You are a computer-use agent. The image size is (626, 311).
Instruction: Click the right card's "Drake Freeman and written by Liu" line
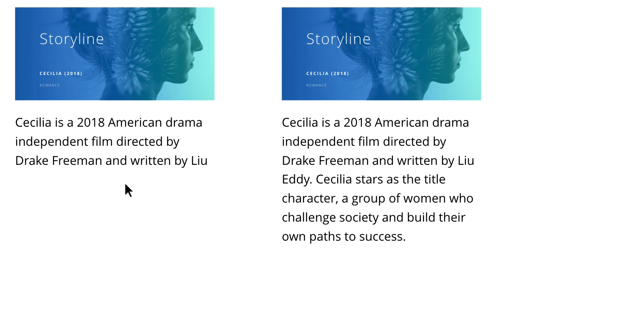pos(378,161)
